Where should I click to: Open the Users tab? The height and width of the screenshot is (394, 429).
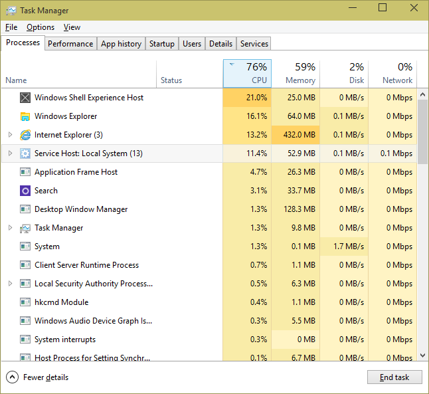(x=192, y=44)
